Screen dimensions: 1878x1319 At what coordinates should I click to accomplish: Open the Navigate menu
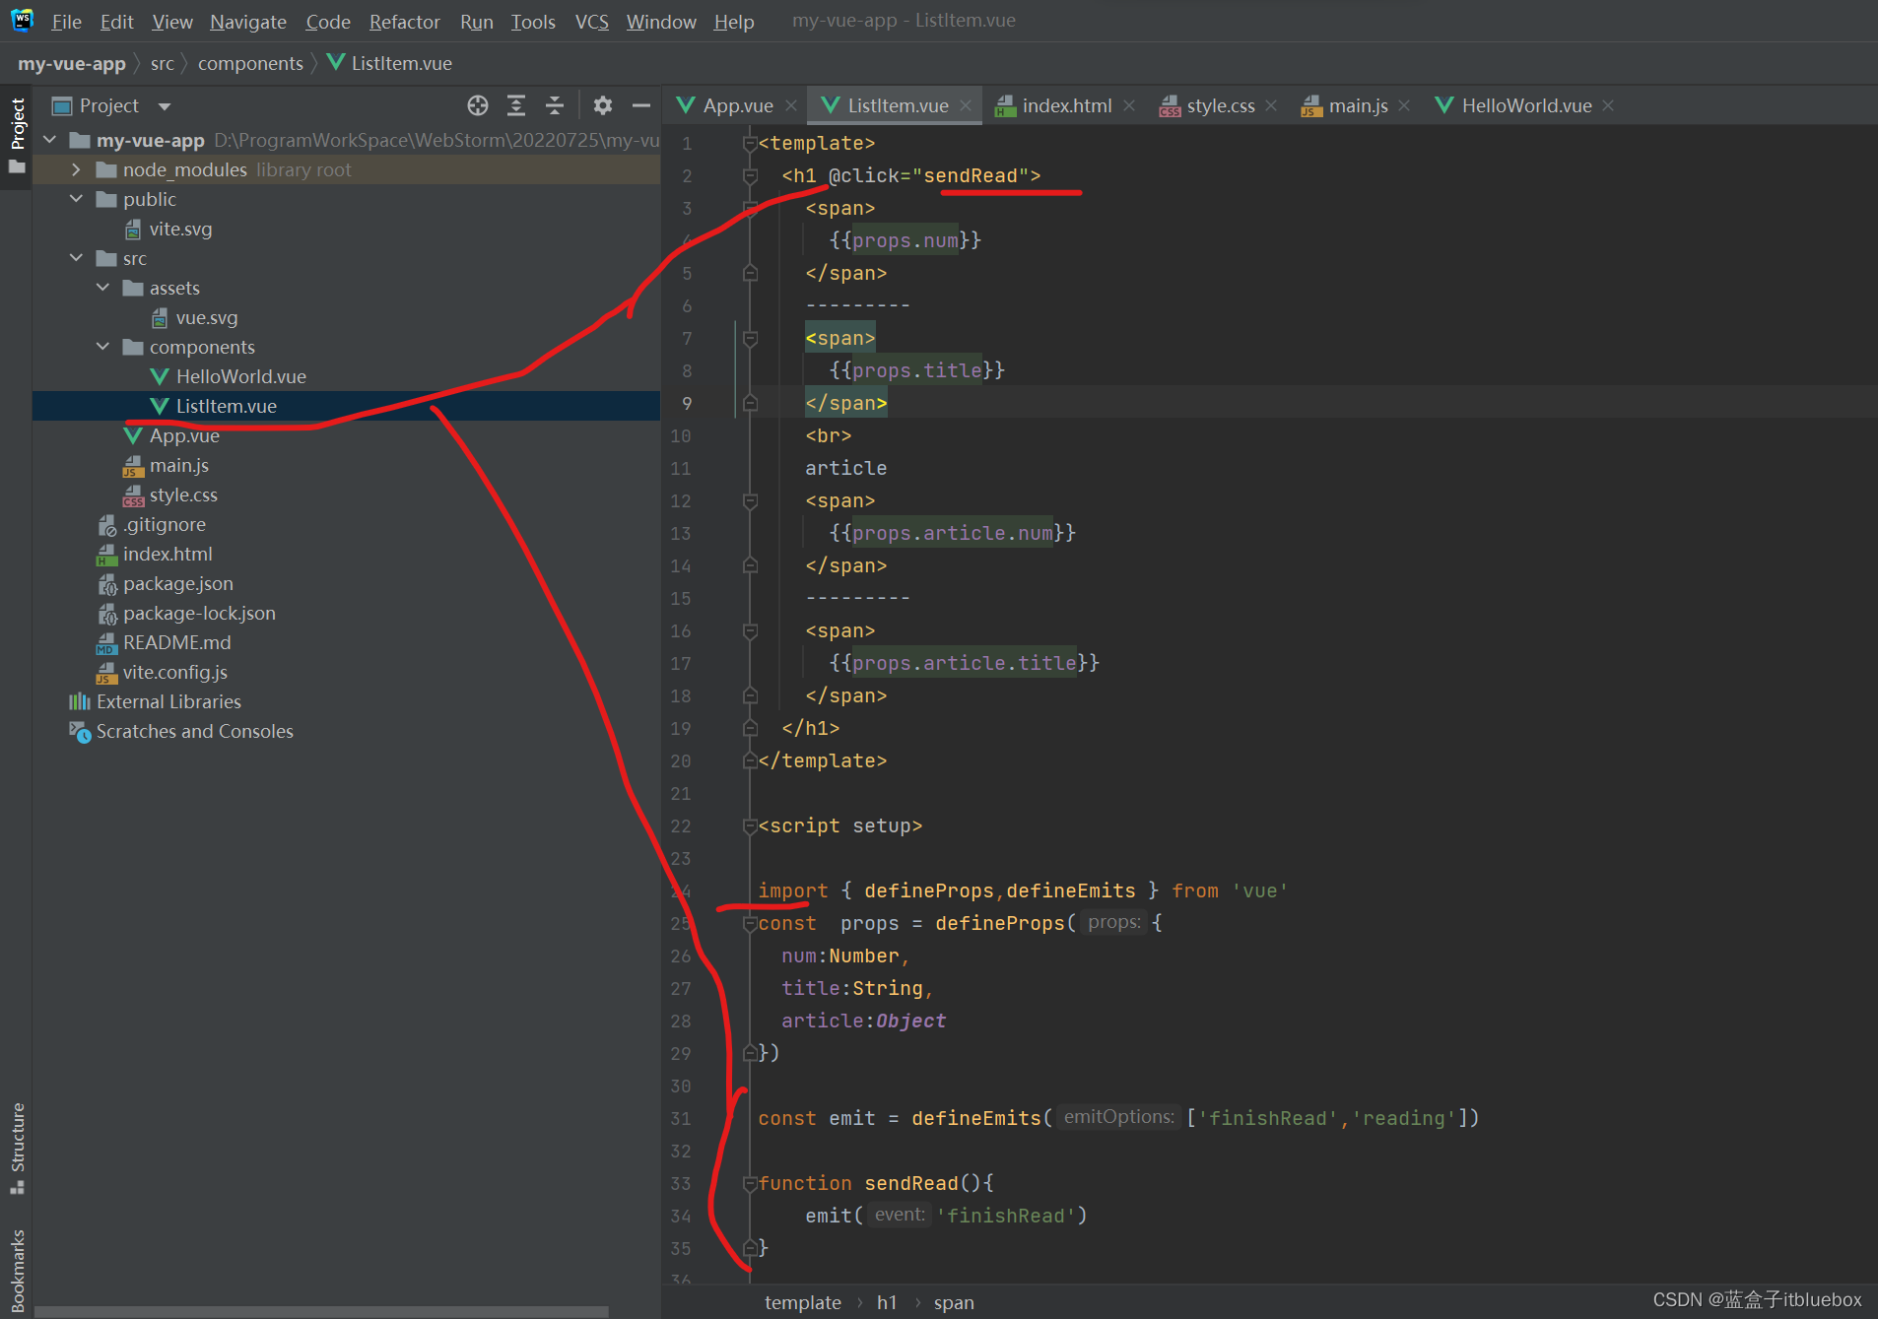click(x=248, y=21)
